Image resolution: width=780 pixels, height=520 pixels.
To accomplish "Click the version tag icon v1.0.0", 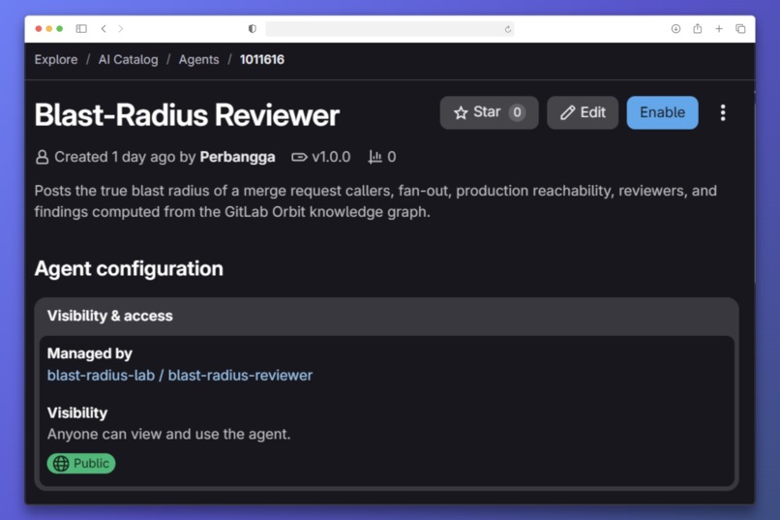I will tap(299, 157).
